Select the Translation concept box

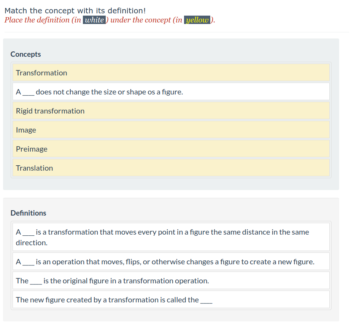(x=171, y=168)
